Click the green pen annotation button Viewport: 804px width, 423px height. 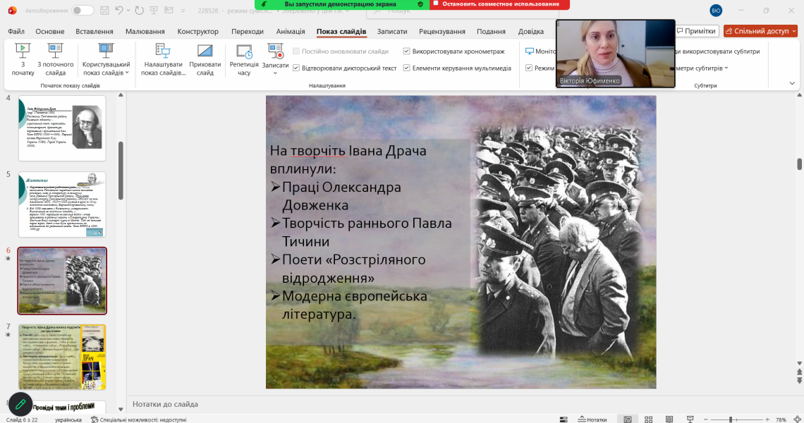20,405
